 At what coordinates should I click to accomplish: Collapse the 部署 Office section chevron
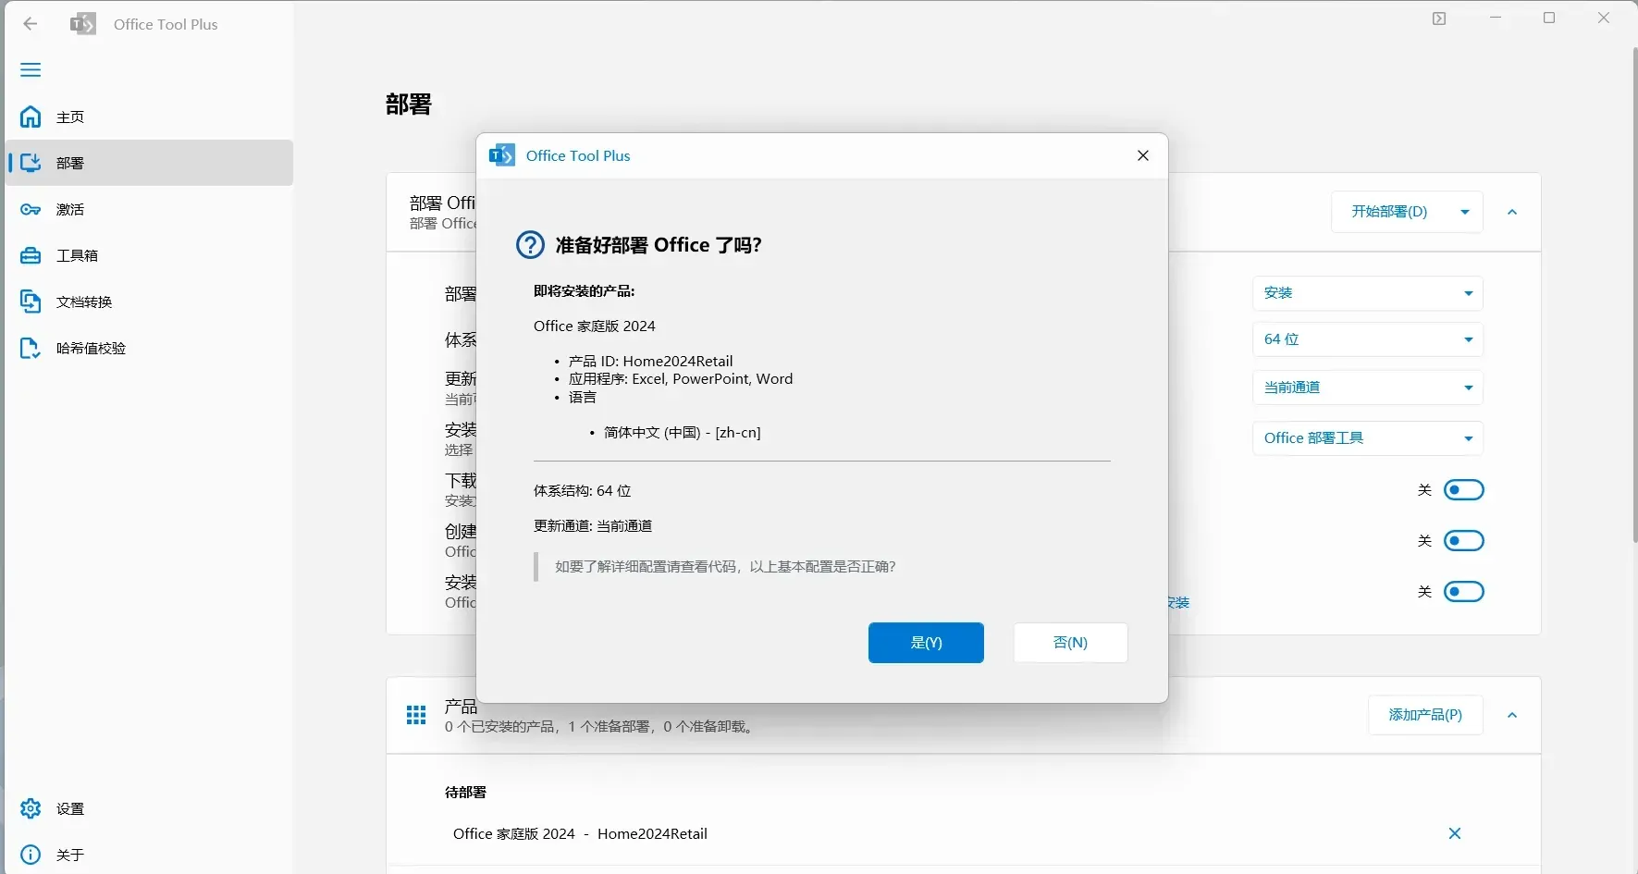click(x=1512, y=212)
